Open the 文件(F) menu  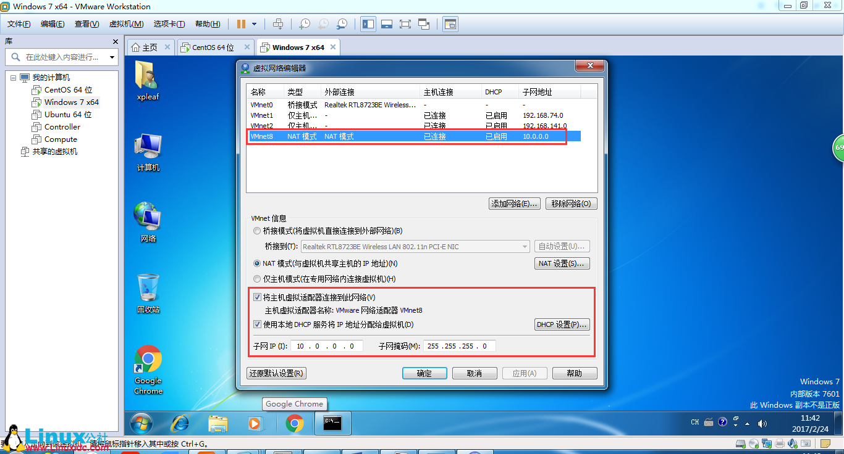(x=19, y=24)
